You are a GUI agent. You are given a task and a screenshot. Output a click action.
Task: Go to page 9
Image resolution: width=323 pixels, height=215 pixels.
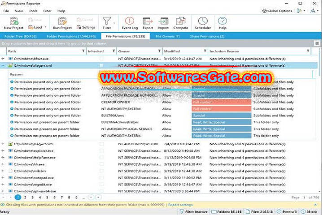click(x=76, y=198)
